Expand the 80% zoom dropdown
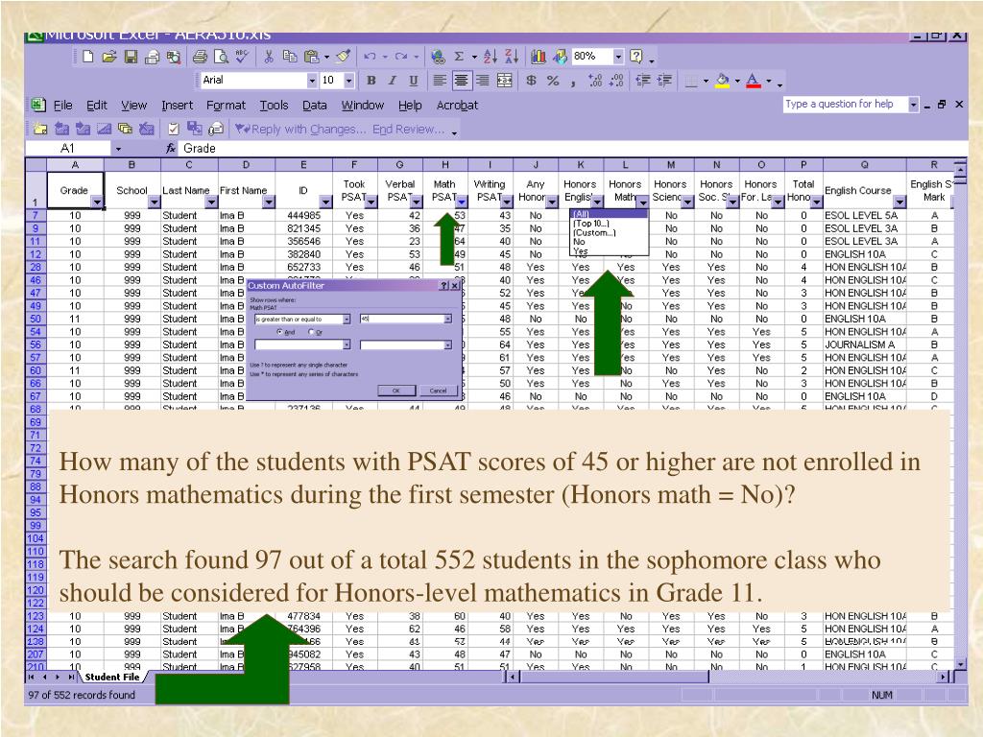This screenshot has width=983, height=737. [x=619, y=57]
